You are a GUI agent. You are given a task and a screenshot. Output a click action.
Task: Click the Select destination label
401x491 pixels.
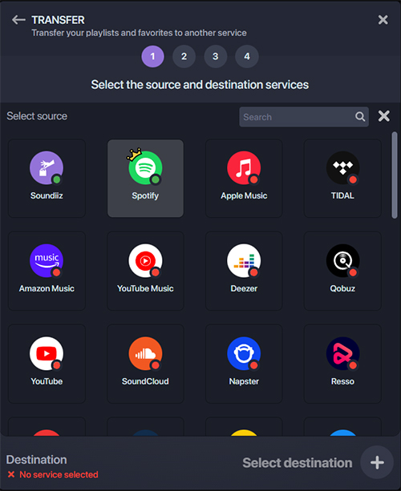click(x=298, y=463)
